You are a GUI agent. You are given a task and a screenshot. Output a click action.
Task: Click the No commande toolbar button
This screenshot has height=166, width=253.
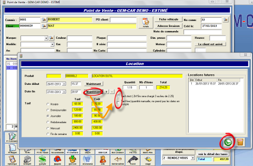[58, 151]
